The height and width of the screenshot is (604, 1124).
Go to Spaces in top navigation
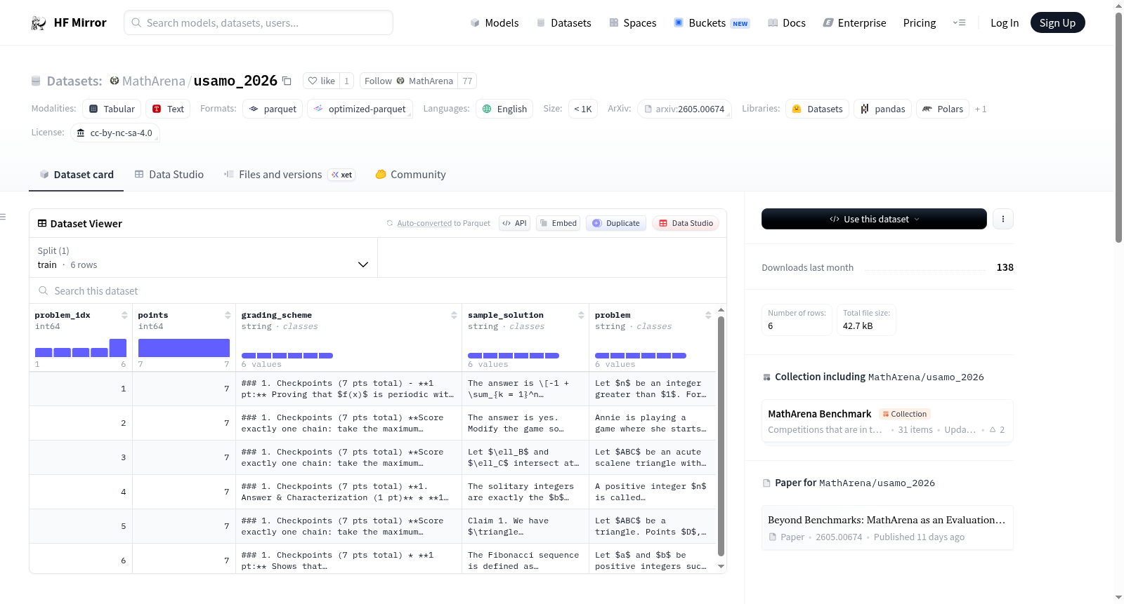pyautogui.click(x=632, y=22)
